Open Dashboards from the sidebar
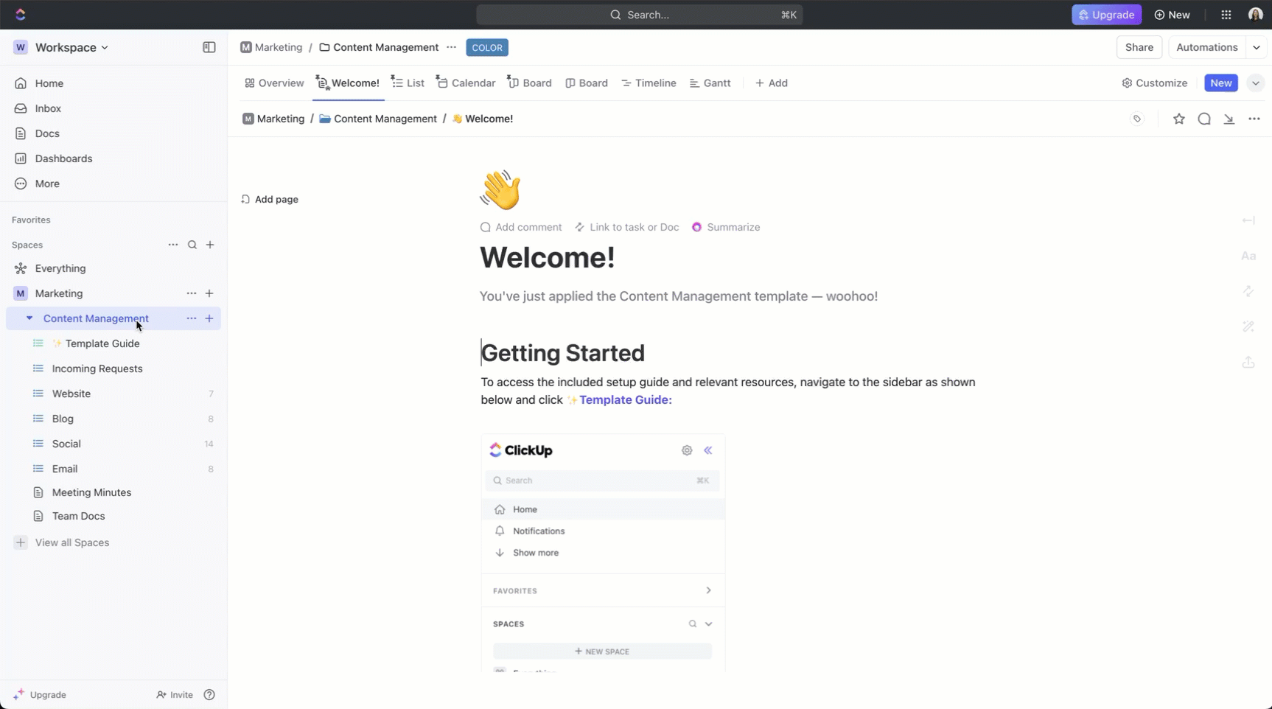The height and width of the screenshot is (709, 1272). [x=62, y=158]
